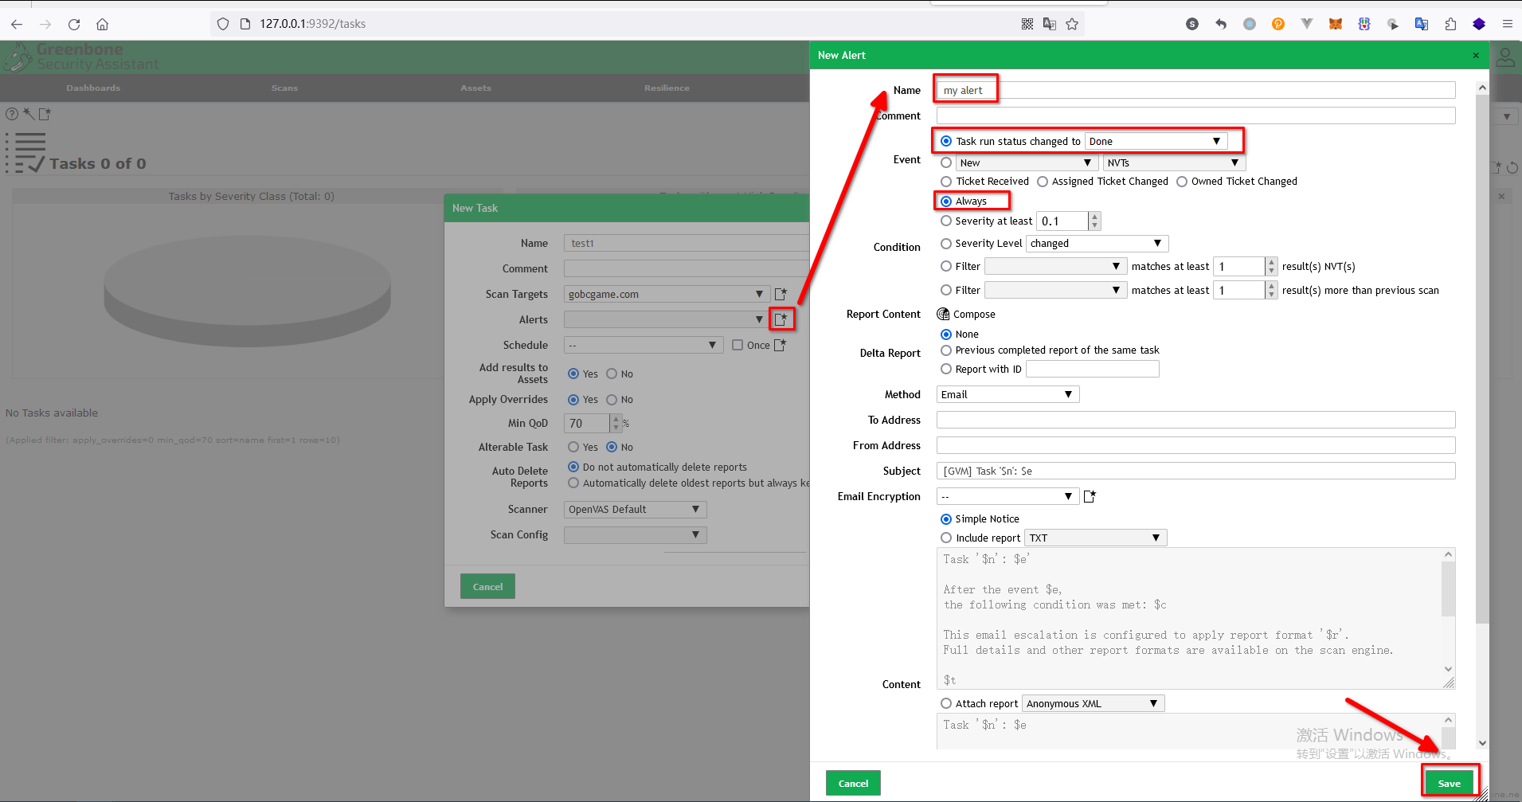The width and height of the screenshot is (1522, 802).
Task: Choose Include report radio option
Action: click(946, 538)
